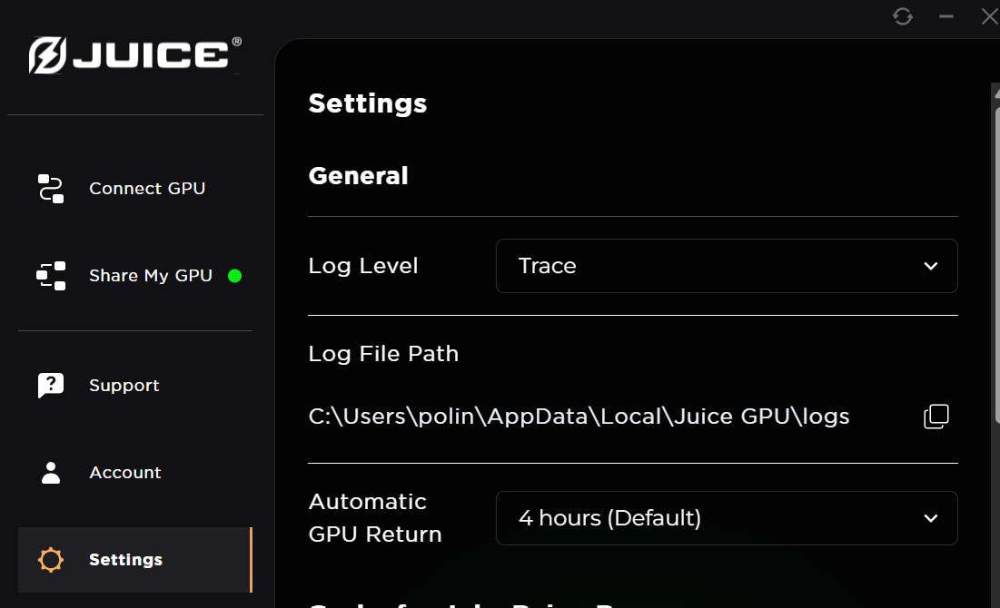Click the Support navigation label

pos(124,385)
